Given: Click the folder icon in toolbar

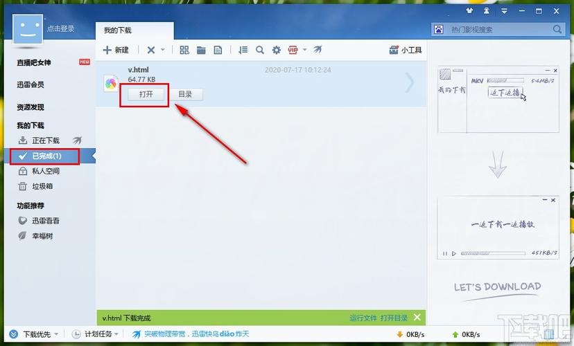Looking at the screenshot, I should coord(201,50).
